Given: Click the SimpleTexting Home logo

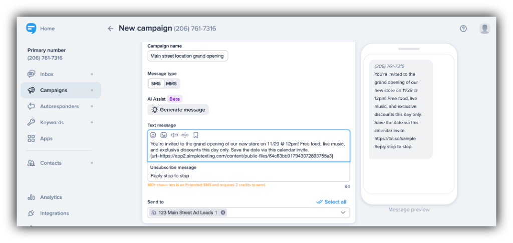Looking at the screenshot, I should pos(32,29).
